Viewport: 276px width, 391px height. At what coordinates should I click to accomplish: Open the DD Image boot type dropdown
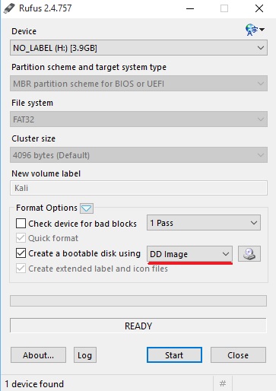[x=189, y=253]
